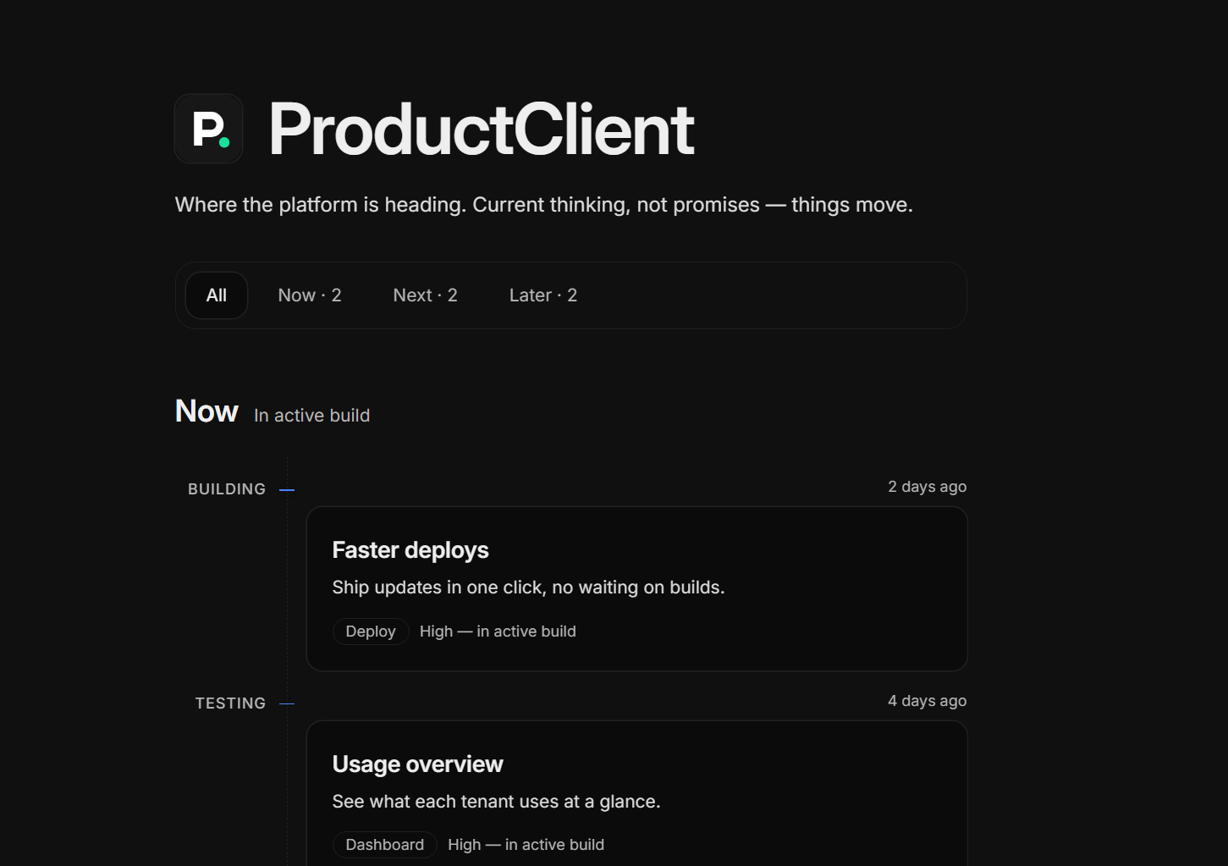Click the ProductClient P logo icon

(x=208, y=129)
